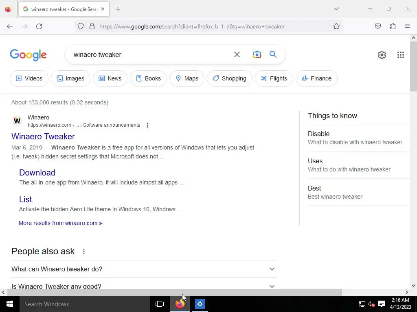417x312 pixels.
Task: Switch to the Finance filter
Action: 316,78
